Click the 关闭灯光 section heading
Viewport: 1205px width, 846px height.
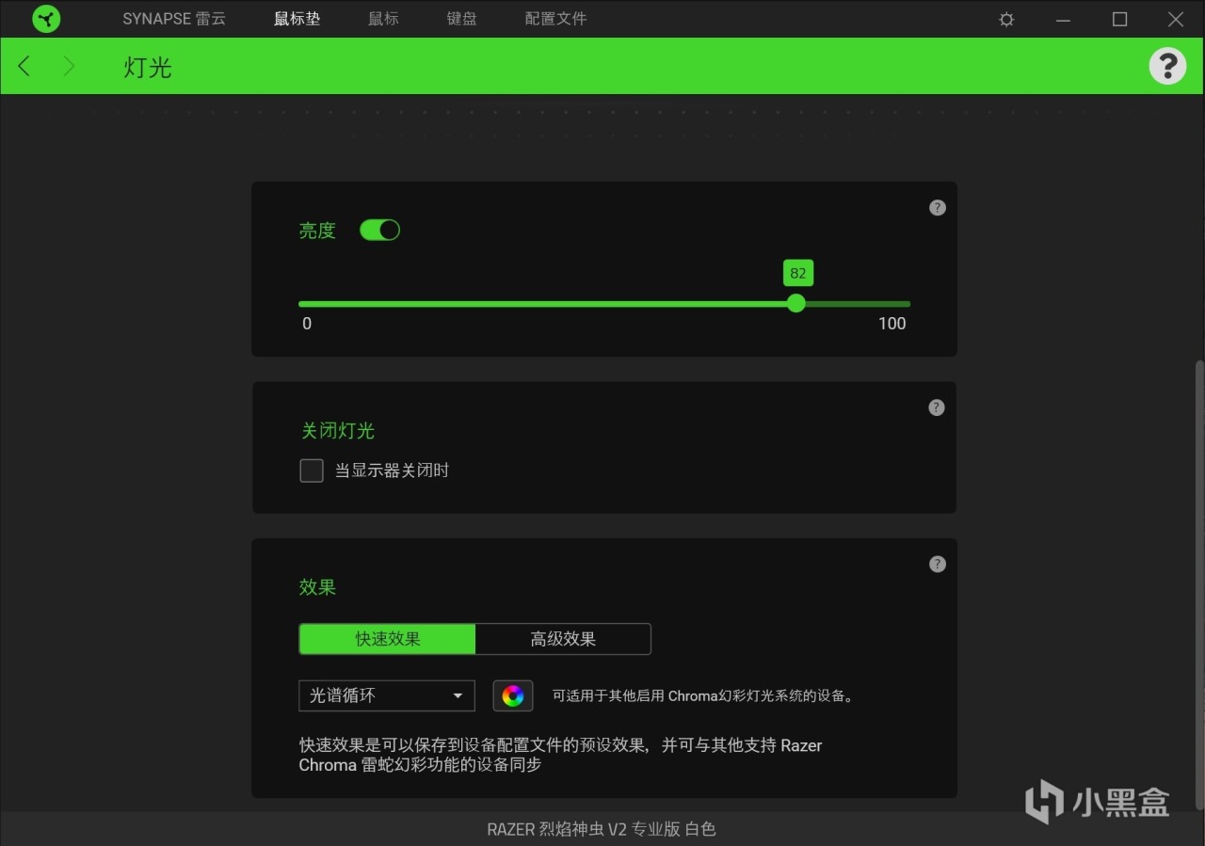coord(338,431)
